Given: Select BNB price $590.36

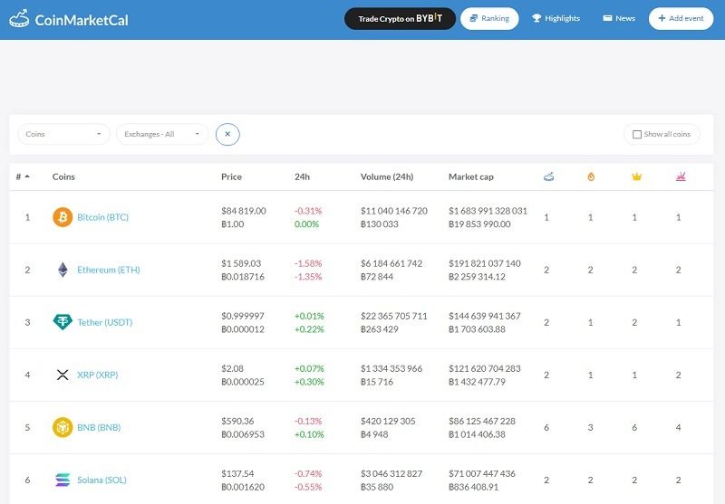Looking at the screenshot, I should click(237, 422).
